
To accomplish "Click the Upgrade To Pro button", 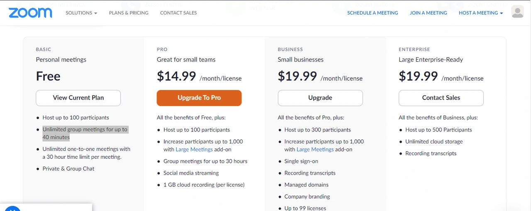I will coord(199,98).
